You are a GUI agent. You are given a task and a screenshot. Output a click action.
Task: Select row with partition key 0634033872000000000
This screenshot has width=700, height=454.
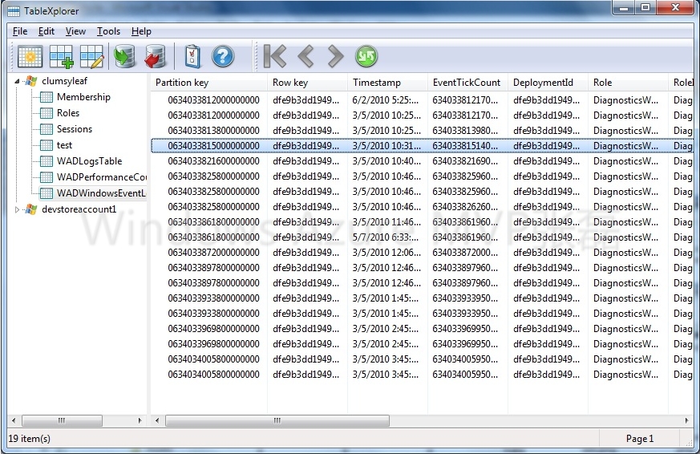pyautogui.click(x=422, y=253)
